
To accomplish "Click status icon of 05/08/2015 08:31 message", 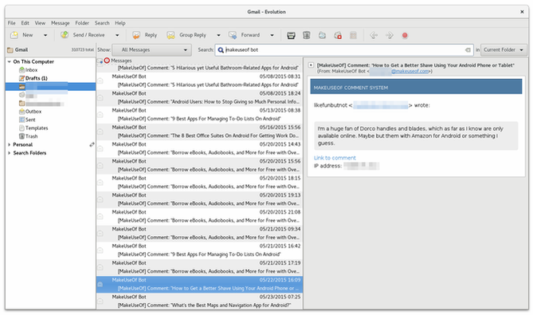I will point(100,81).
